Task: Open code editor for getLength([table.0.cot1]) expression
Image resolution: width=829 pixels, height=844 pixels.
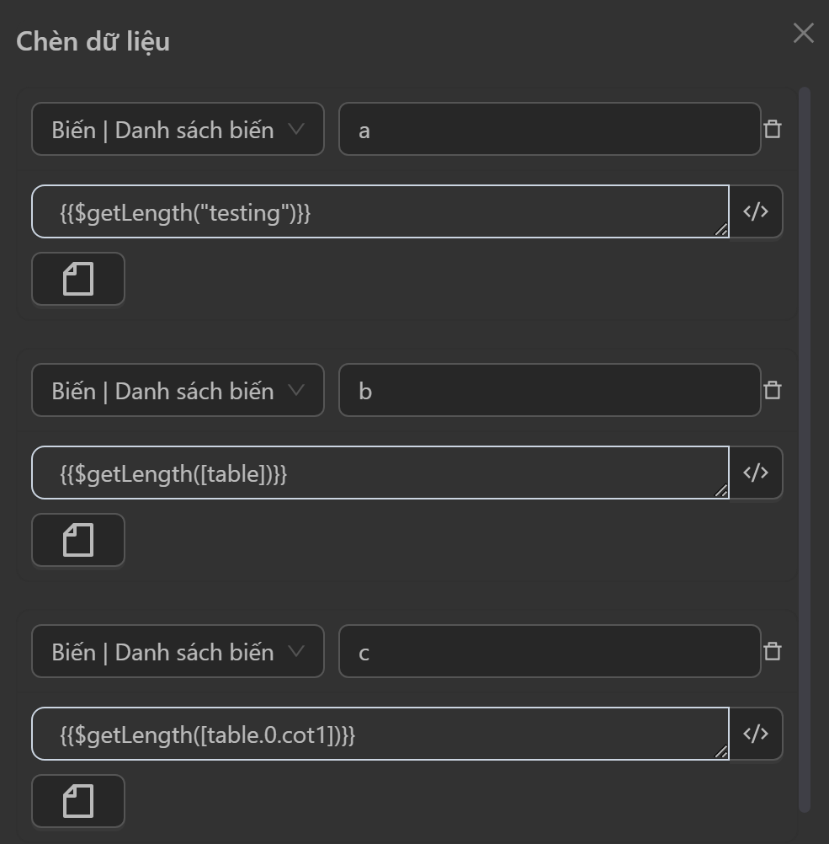Action: click(755, 734)
